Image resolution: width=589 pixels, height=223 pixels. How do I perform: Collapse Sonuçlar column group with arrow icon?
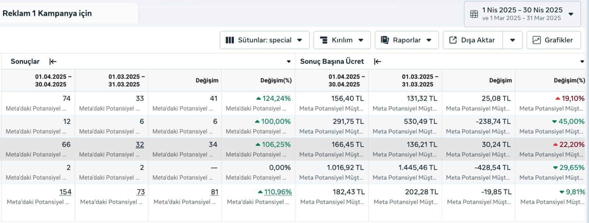tap(53, 62)
